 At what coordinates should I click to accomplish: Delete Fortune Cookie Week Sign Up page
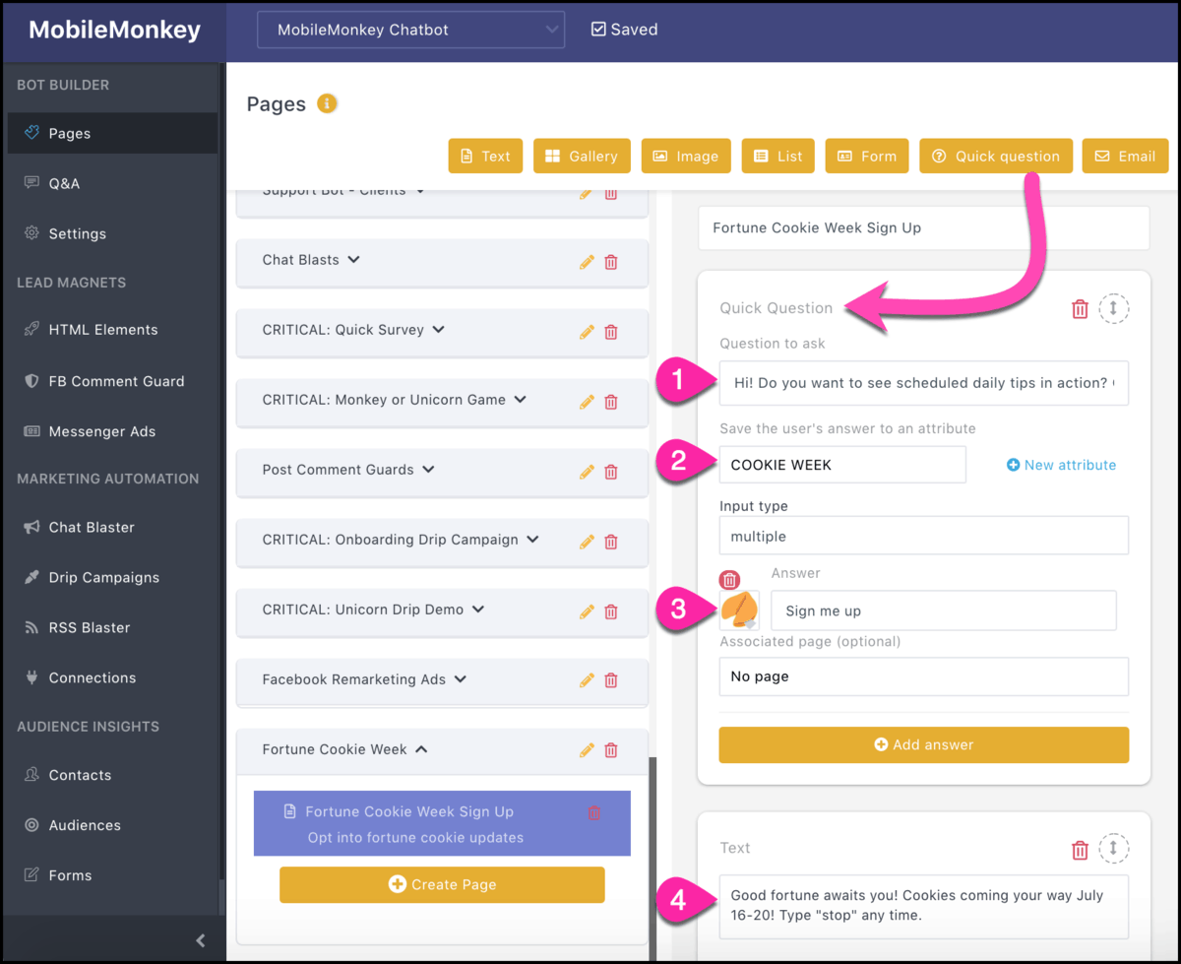(x=593, y=812)
